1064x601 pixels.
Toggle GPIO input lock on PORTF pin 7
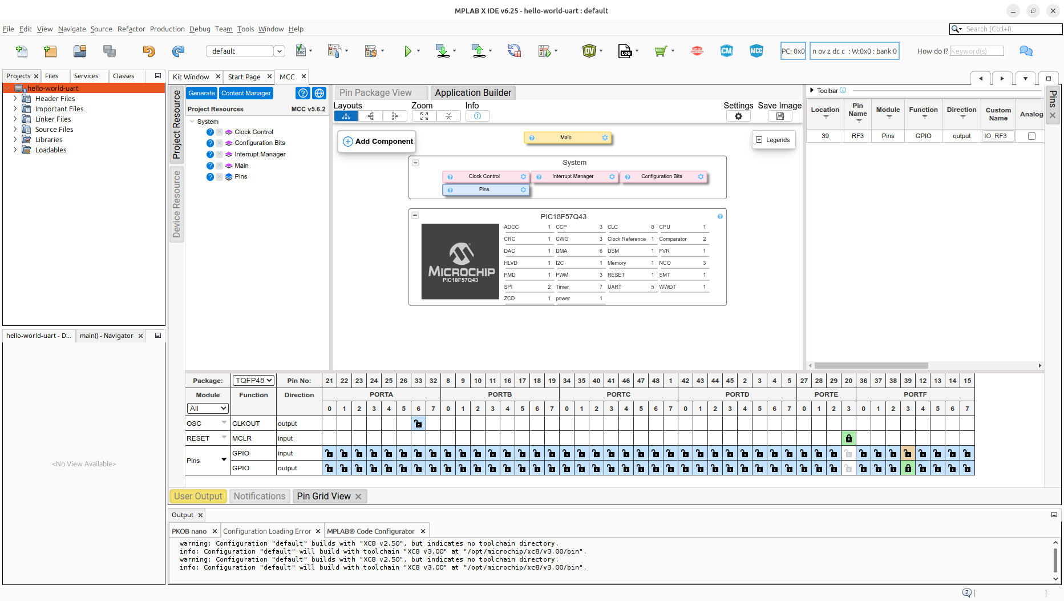coord(967,453)
